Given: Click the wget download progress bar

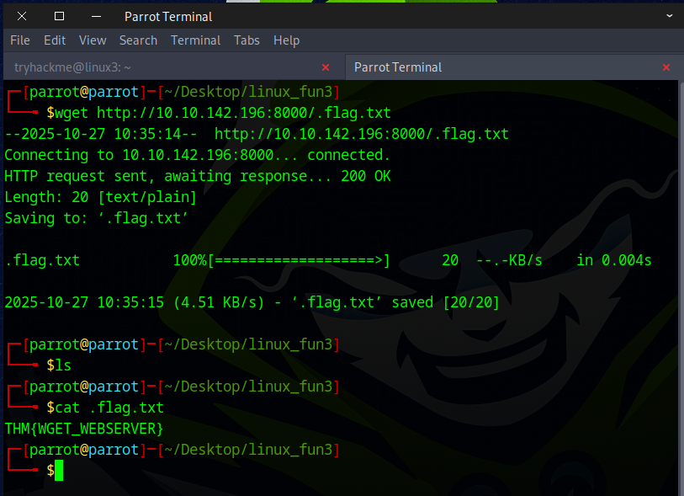Looking at the screenshot, I should (299, 260).
